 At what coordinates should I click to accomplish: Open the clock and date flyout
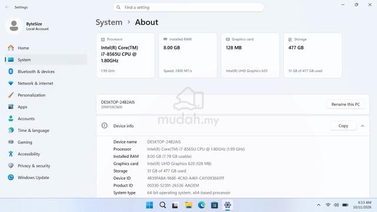[x=362, y=205]
